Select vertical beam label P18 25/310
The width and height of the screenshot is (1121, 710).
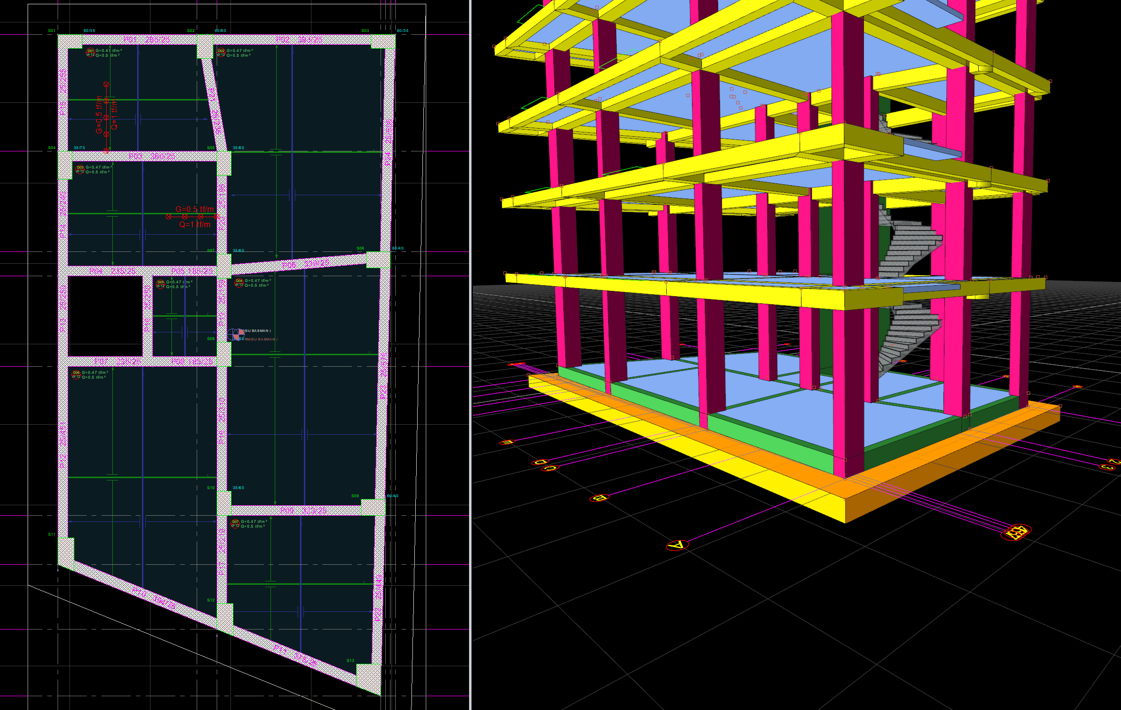coord(222,420)
